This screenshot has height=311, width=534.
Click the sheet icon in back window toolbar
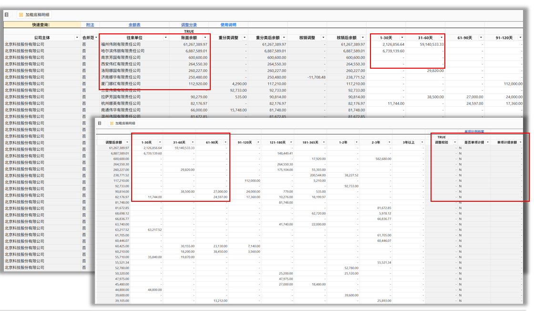tap(7, 15)
